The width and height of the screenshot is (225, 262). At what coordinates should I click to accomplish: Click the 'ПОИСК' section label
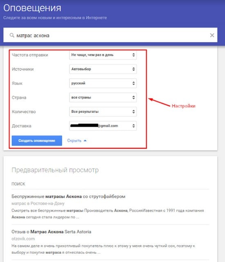click(x=18, y=184)
